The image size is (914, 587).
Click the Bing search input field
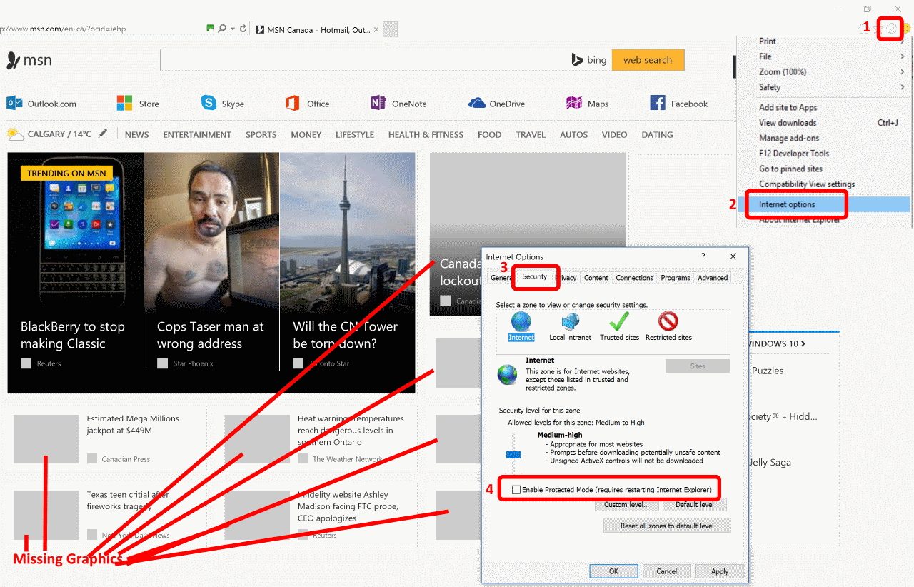(x=364, y=61)
